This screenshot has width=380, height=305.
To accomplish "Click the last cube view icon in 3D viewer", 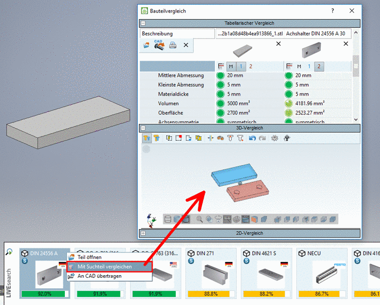I will pyautogui.click(x=333, y=219).
